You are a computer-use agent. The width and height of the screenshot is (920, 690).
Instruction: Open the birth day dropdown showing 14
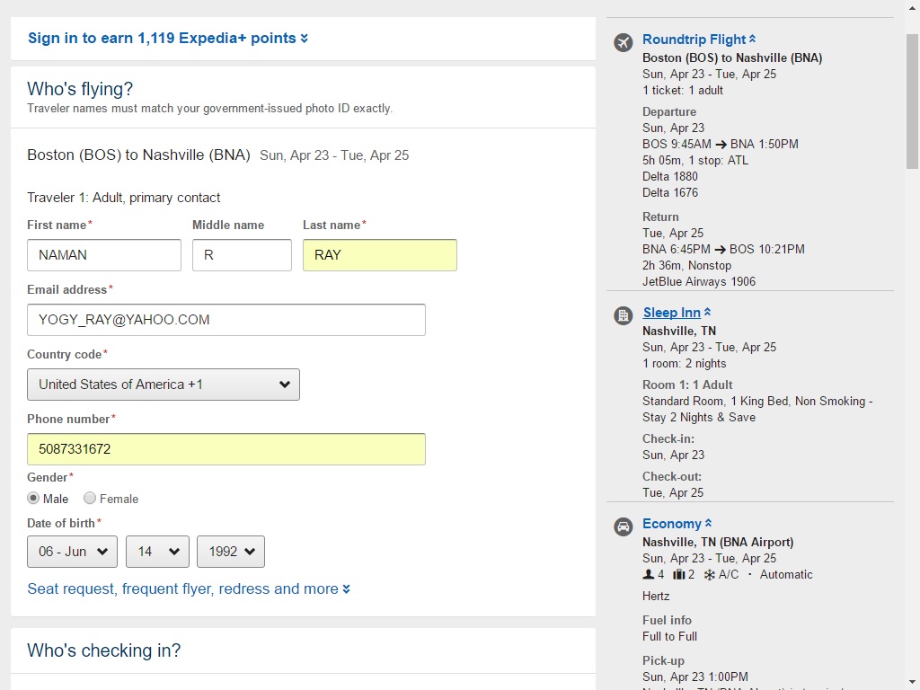157,552
